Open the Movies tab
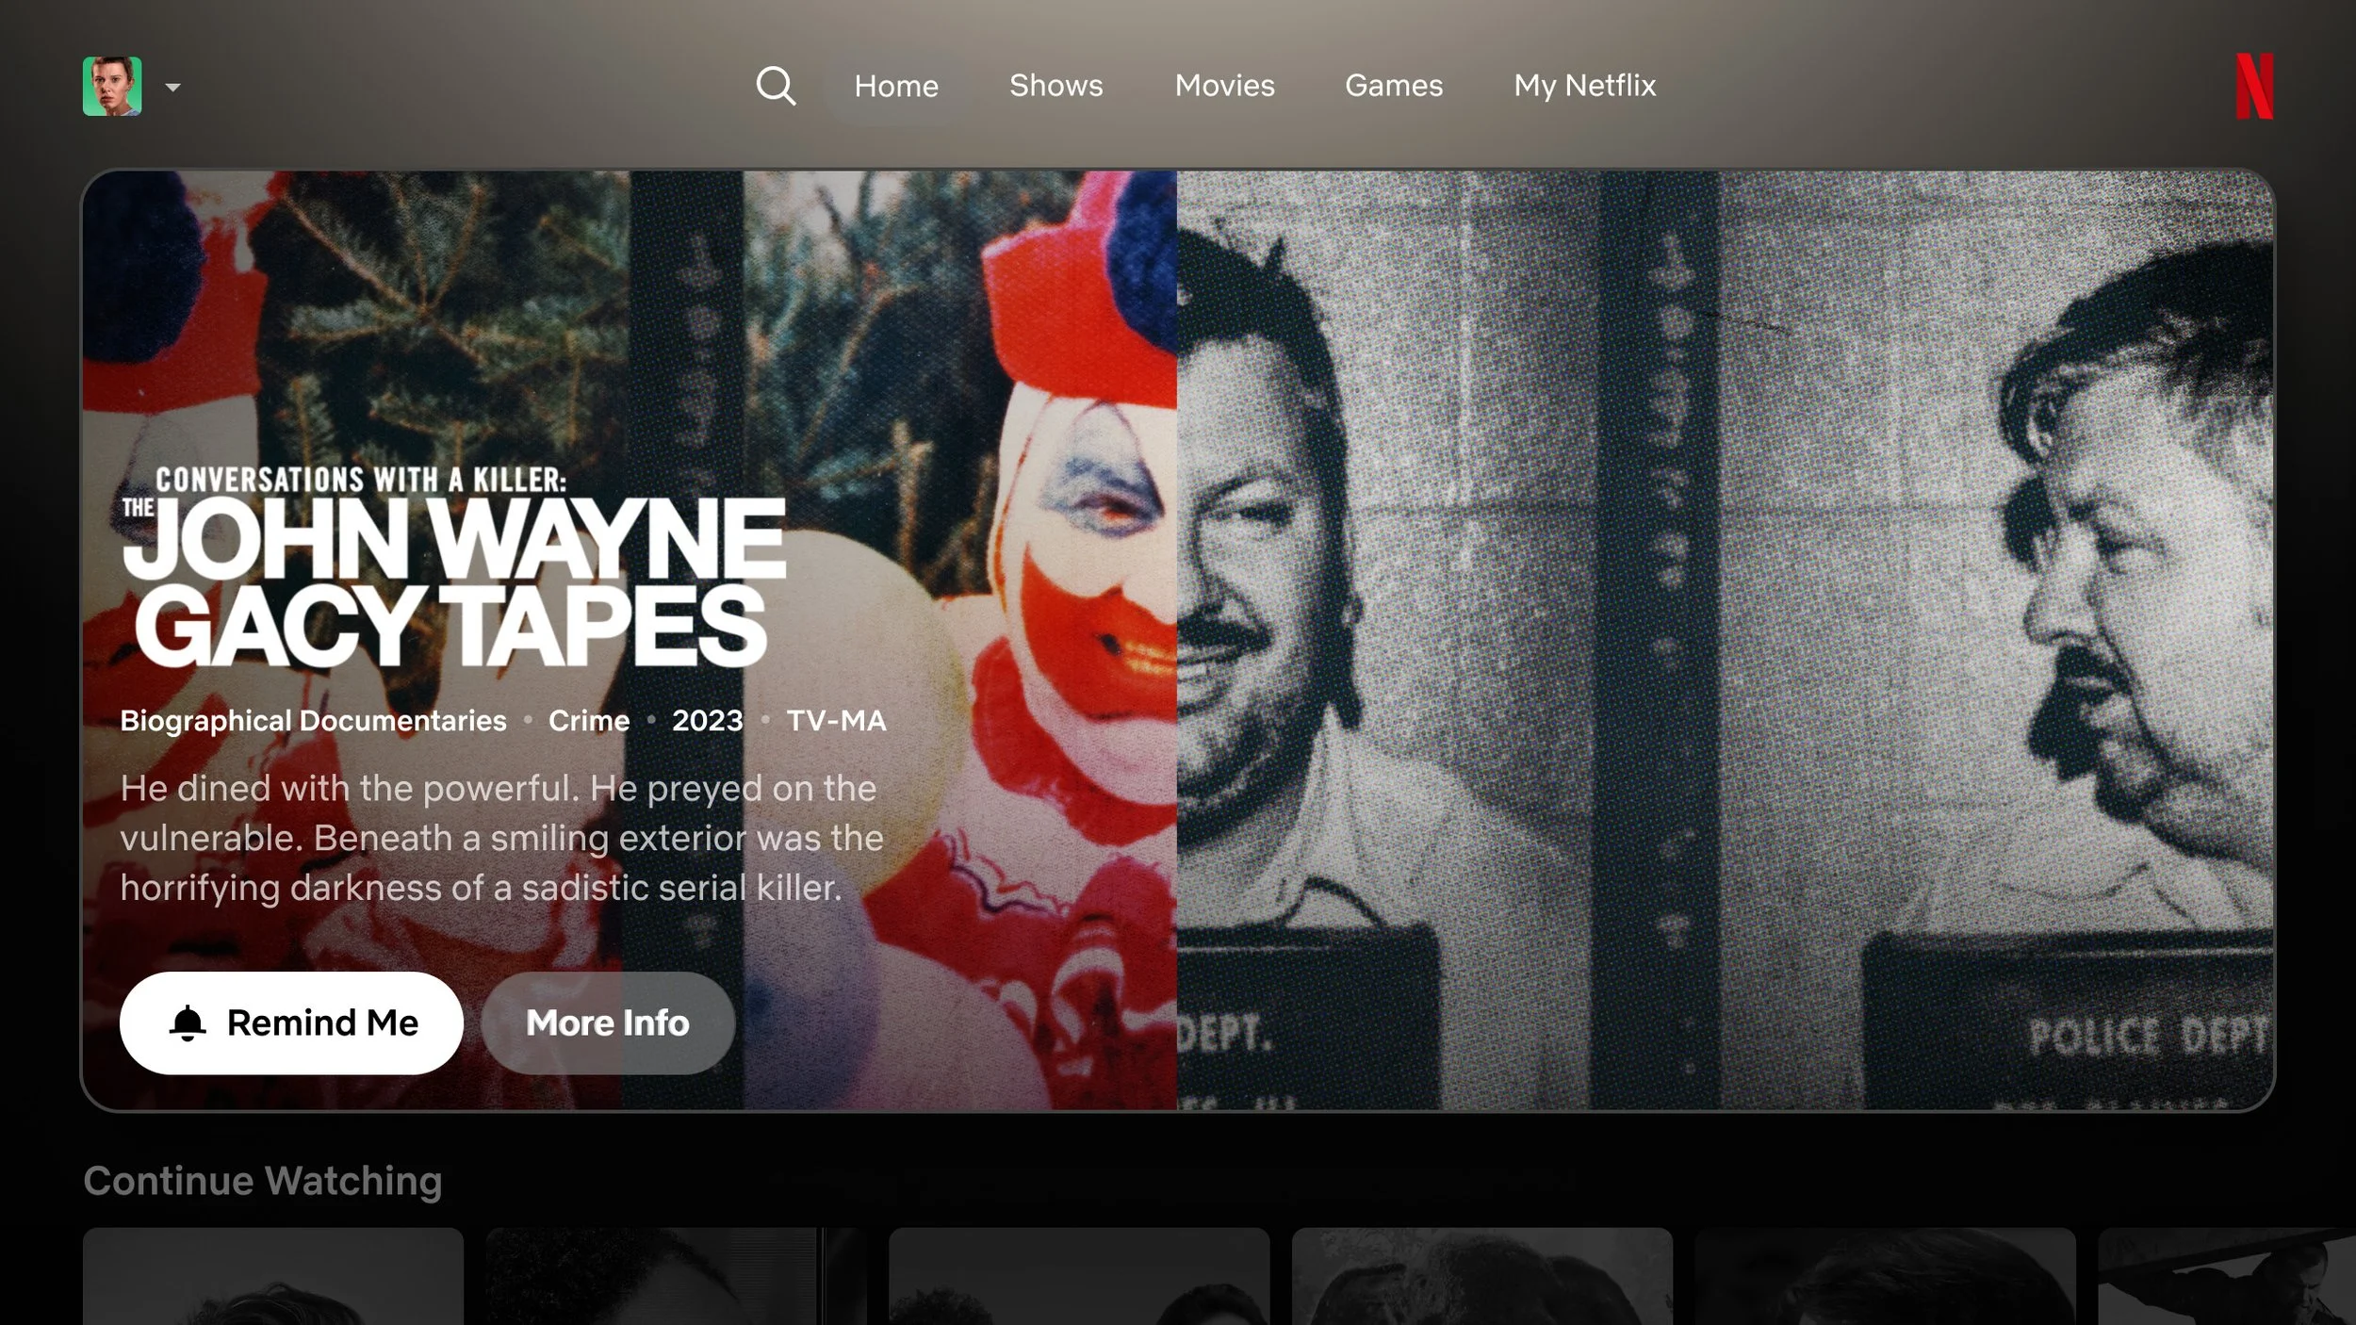The width and height of the screenshot is (2356, 1325). pyautogui.click(x=1224, y=86)
